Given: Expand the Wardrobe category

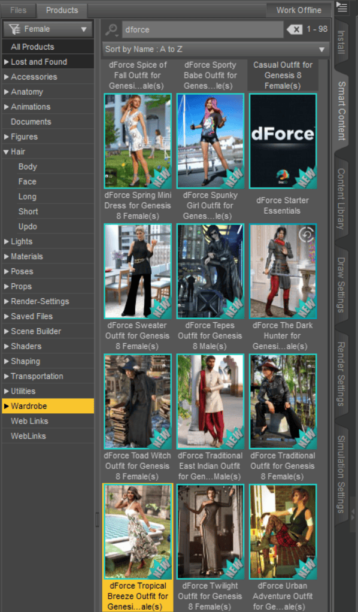Looking at the screenshot, I should [x=6, y=406].
